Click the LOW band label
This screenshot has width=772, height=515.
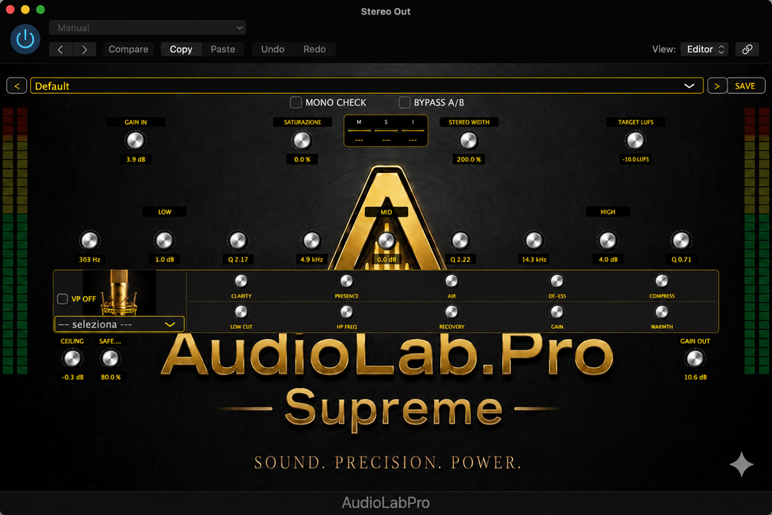tap(164, 212)
